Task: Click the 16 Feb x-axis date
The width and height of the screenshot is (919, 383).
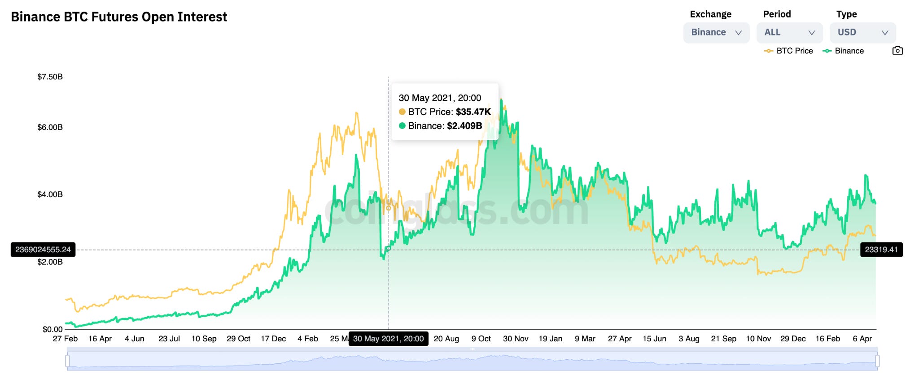Action: [x=827, y=339]
